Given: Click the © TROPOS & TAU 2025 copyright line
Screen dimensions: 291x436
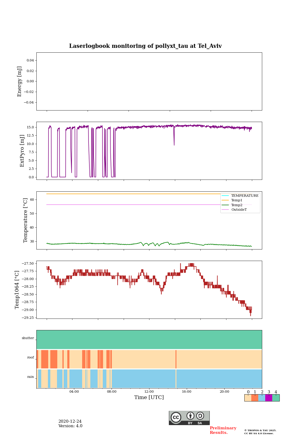Looking at the screenshot, I should pyautogui.click(x=260, y=430).
